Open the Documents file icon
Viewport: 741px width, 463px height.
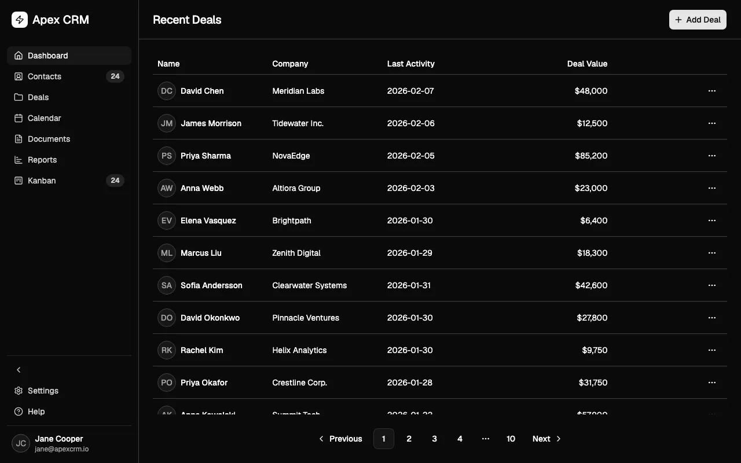pos(19,139)
